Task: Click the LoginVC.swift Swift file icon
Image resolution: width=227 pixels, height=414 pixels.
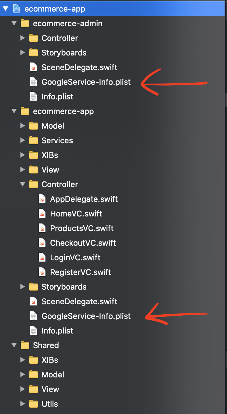Action: point(42,258)
